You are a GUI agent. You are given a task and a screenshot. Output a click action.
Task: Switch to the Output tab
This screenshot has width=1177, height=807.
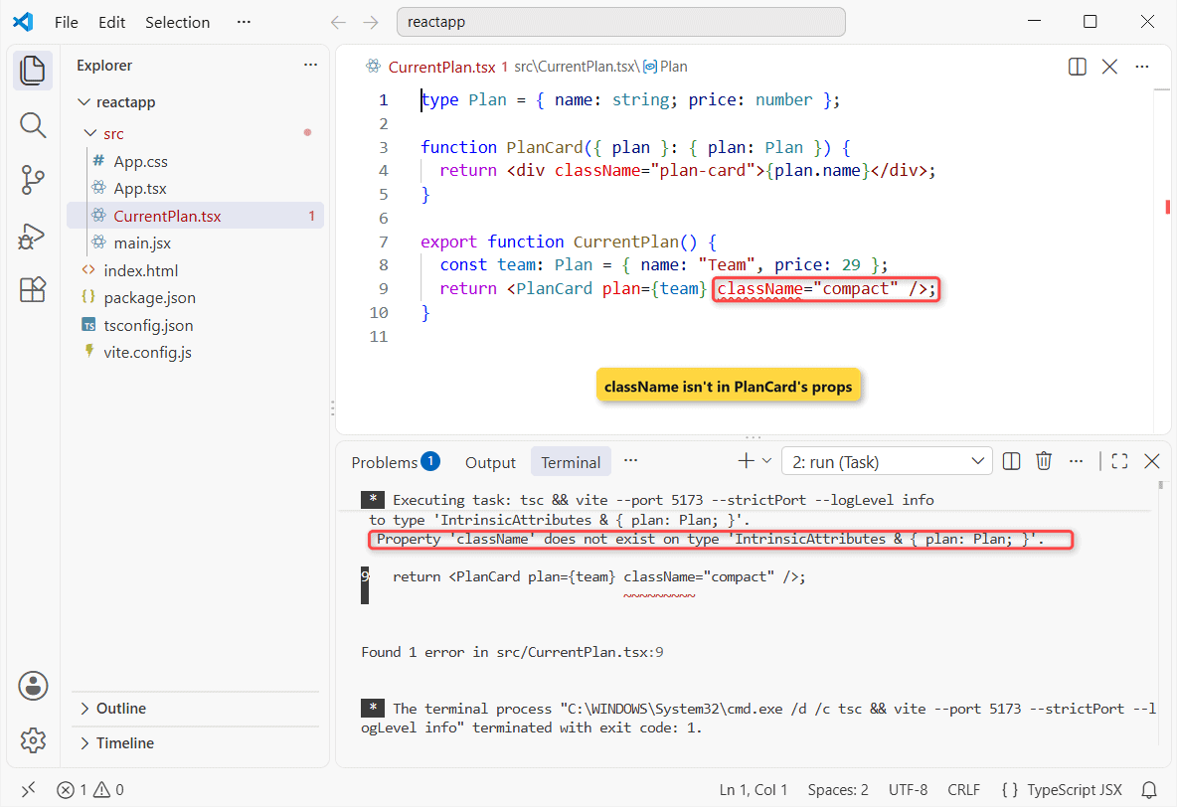point(490,462)
